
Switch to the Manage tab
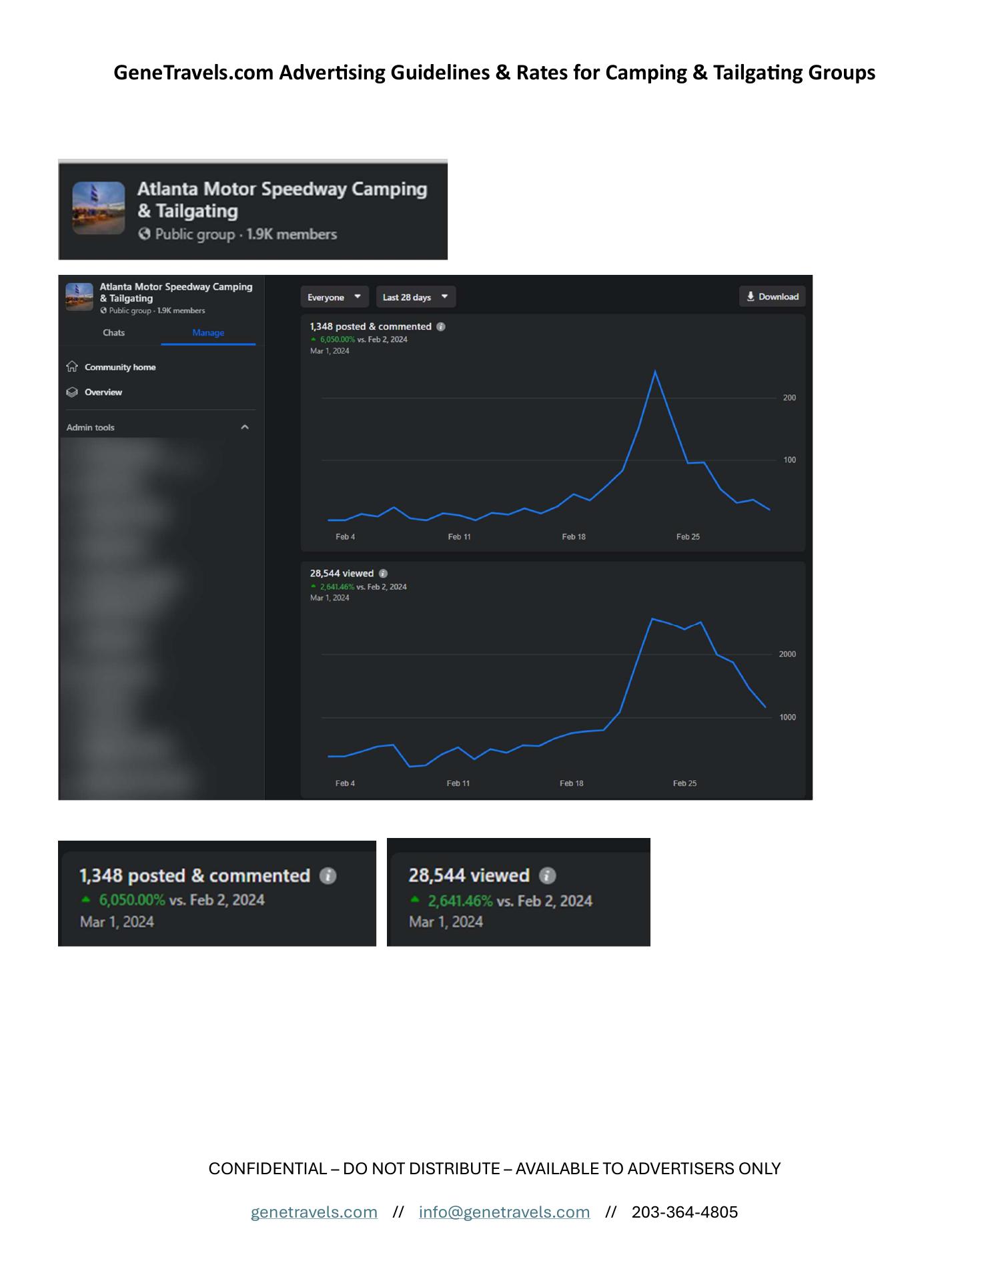coord(208,333)
